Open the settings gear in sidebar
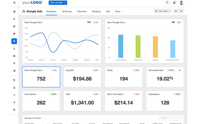Image resolution: width=197 pixels, height=124 pixels. point(14,110)
